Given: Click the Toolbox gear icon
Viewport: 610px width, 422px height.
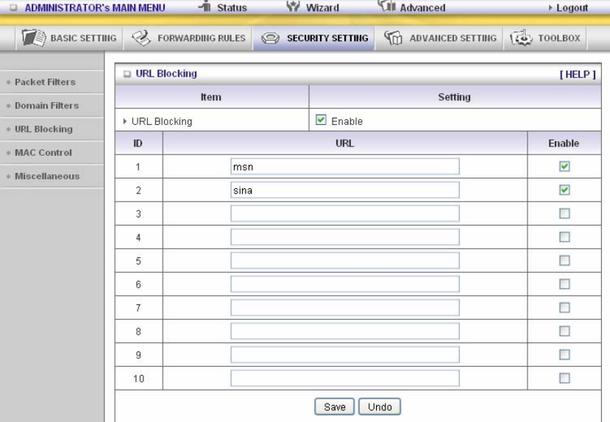Looking at the screenshot, I should [x=521, y=38].
